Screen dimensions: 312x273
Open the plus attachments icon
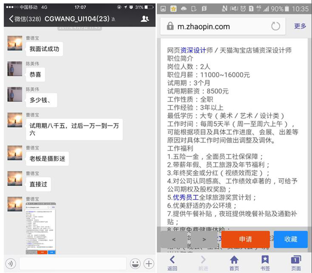pyautogui.click(x=149, y=264)
